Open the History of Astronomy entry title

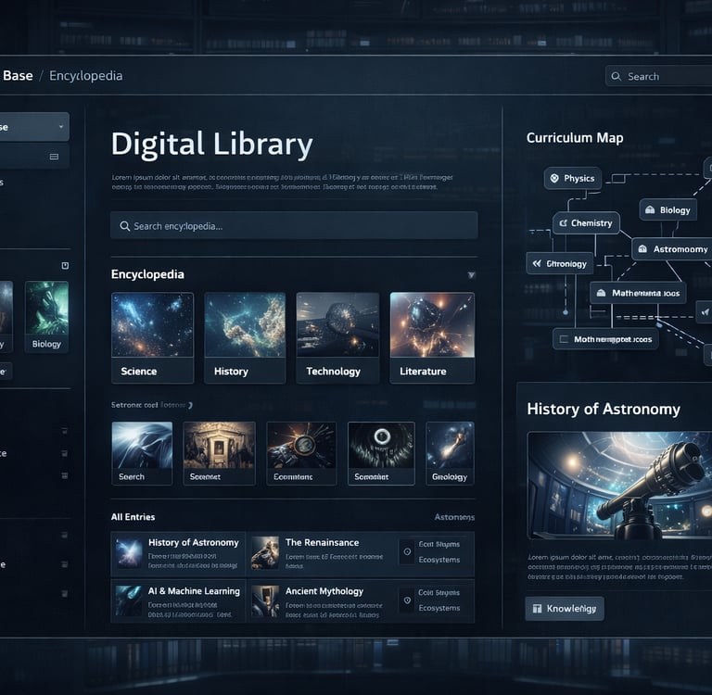194,542
